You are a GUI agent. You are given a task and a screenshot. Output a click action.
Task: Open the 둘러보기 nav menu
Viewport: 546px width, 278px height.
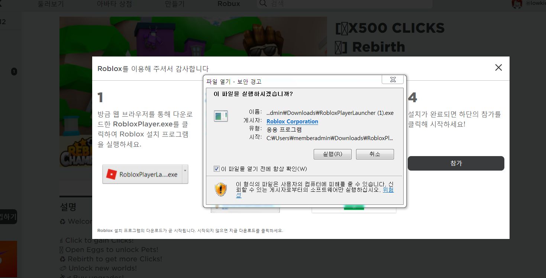(x=51, y=4)
